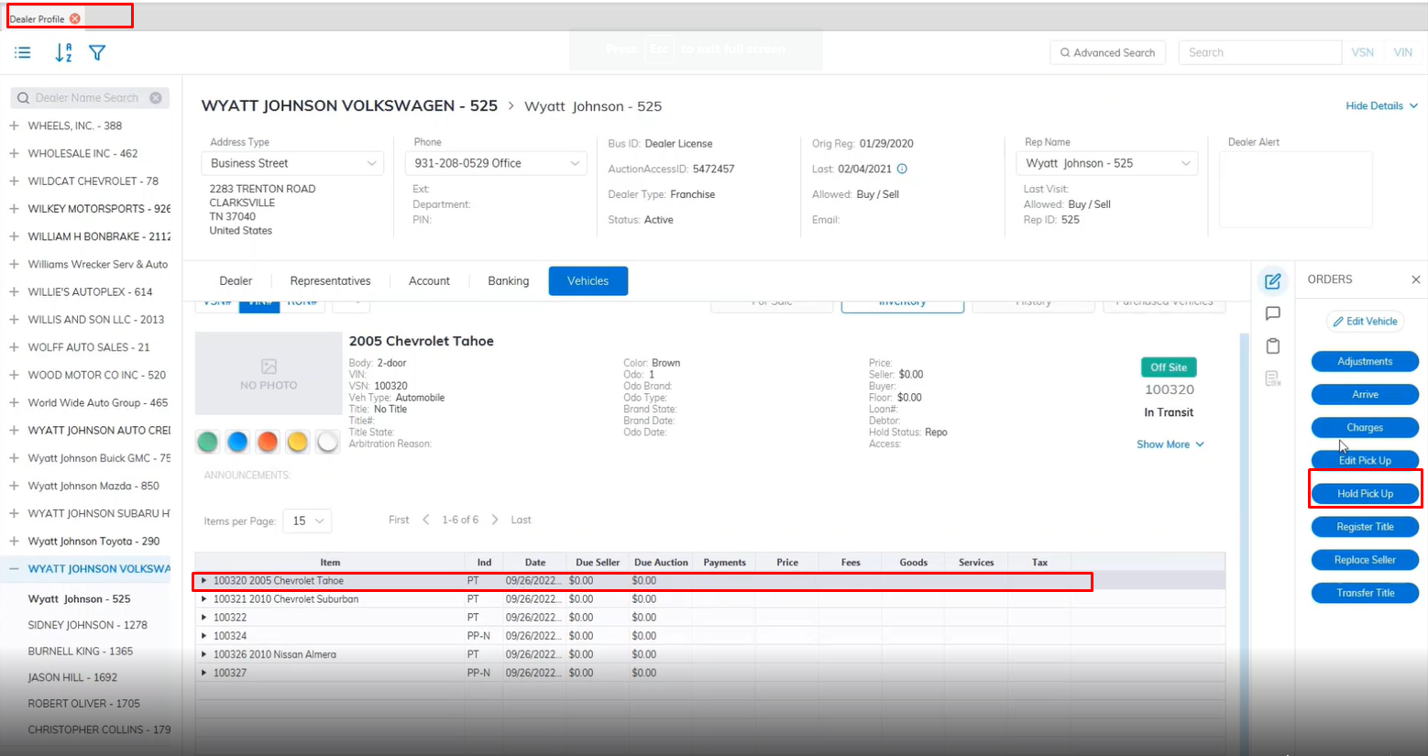Screen dimensions: 1428x756
Task: Click the top-right Search input field
Action: point(1259,53)
